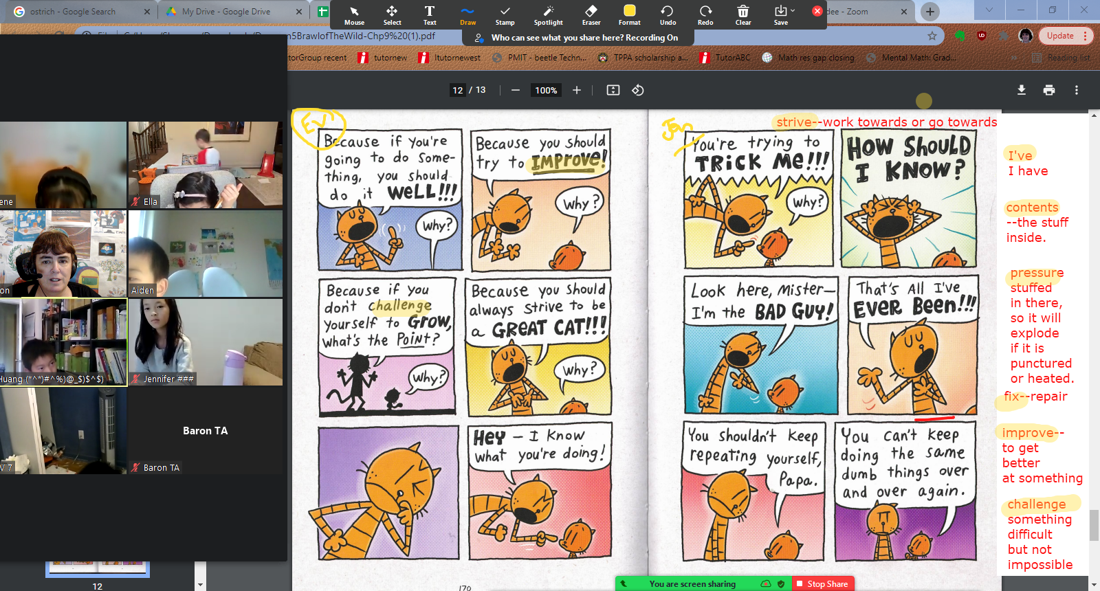The width and height of the screenshot is (1100, 591).
Task: Open TPPA scholarship bookmark
Action: [x=642, y=58]
